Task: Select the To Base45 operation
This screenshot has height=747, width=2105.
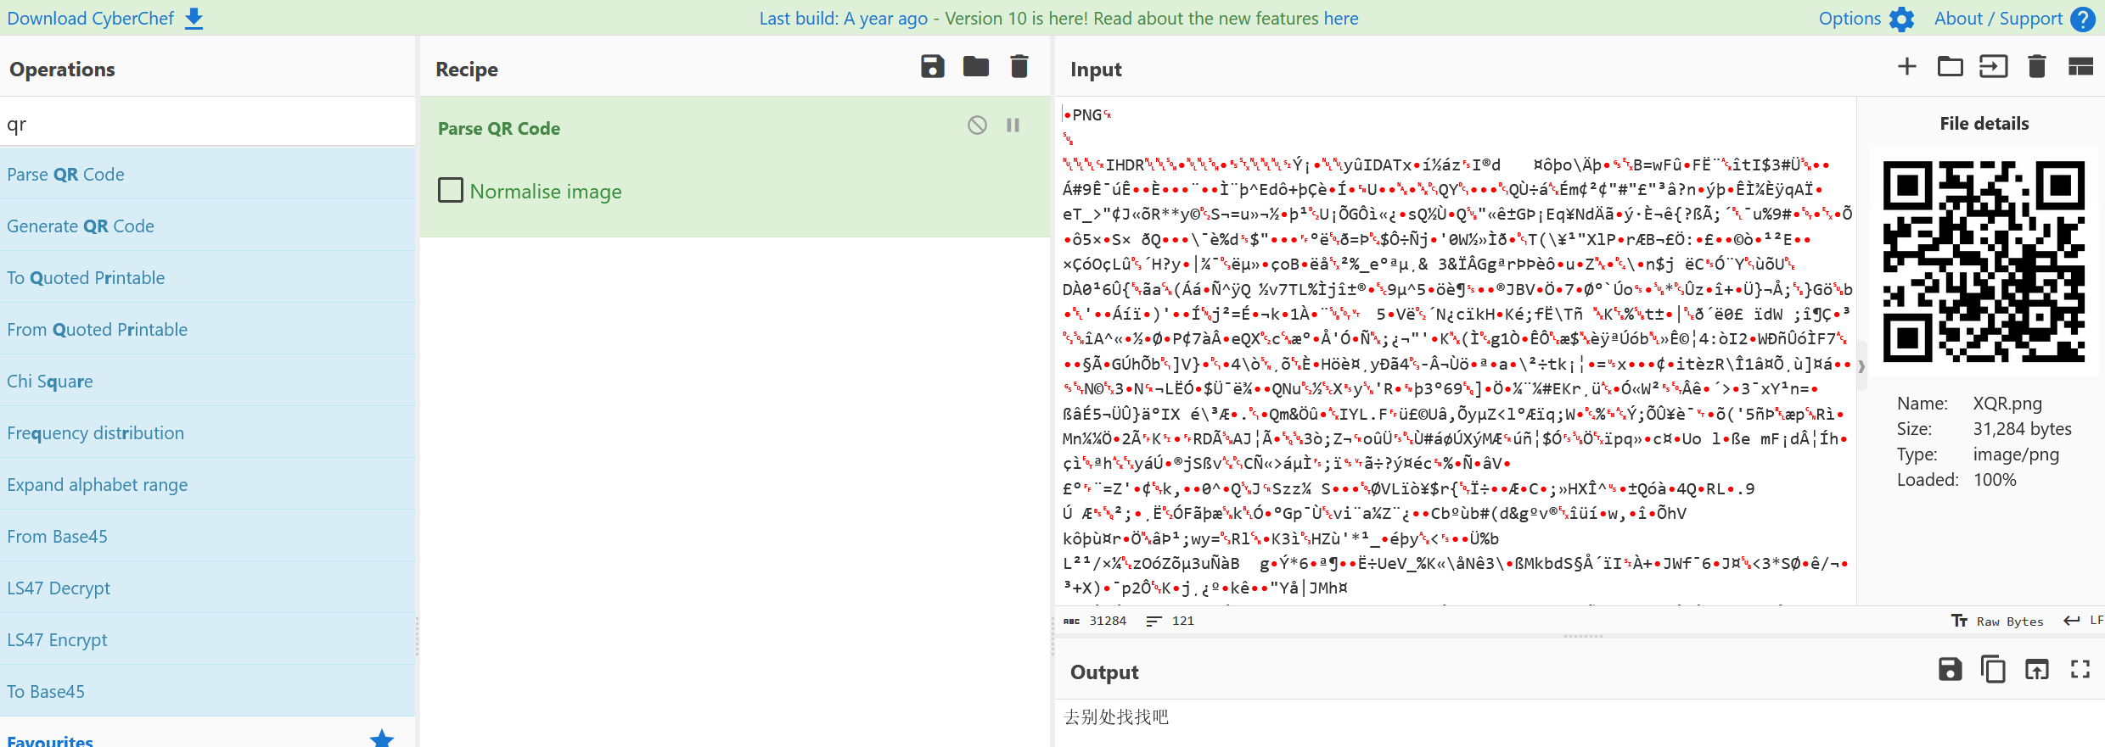Action: coord(208,691)
